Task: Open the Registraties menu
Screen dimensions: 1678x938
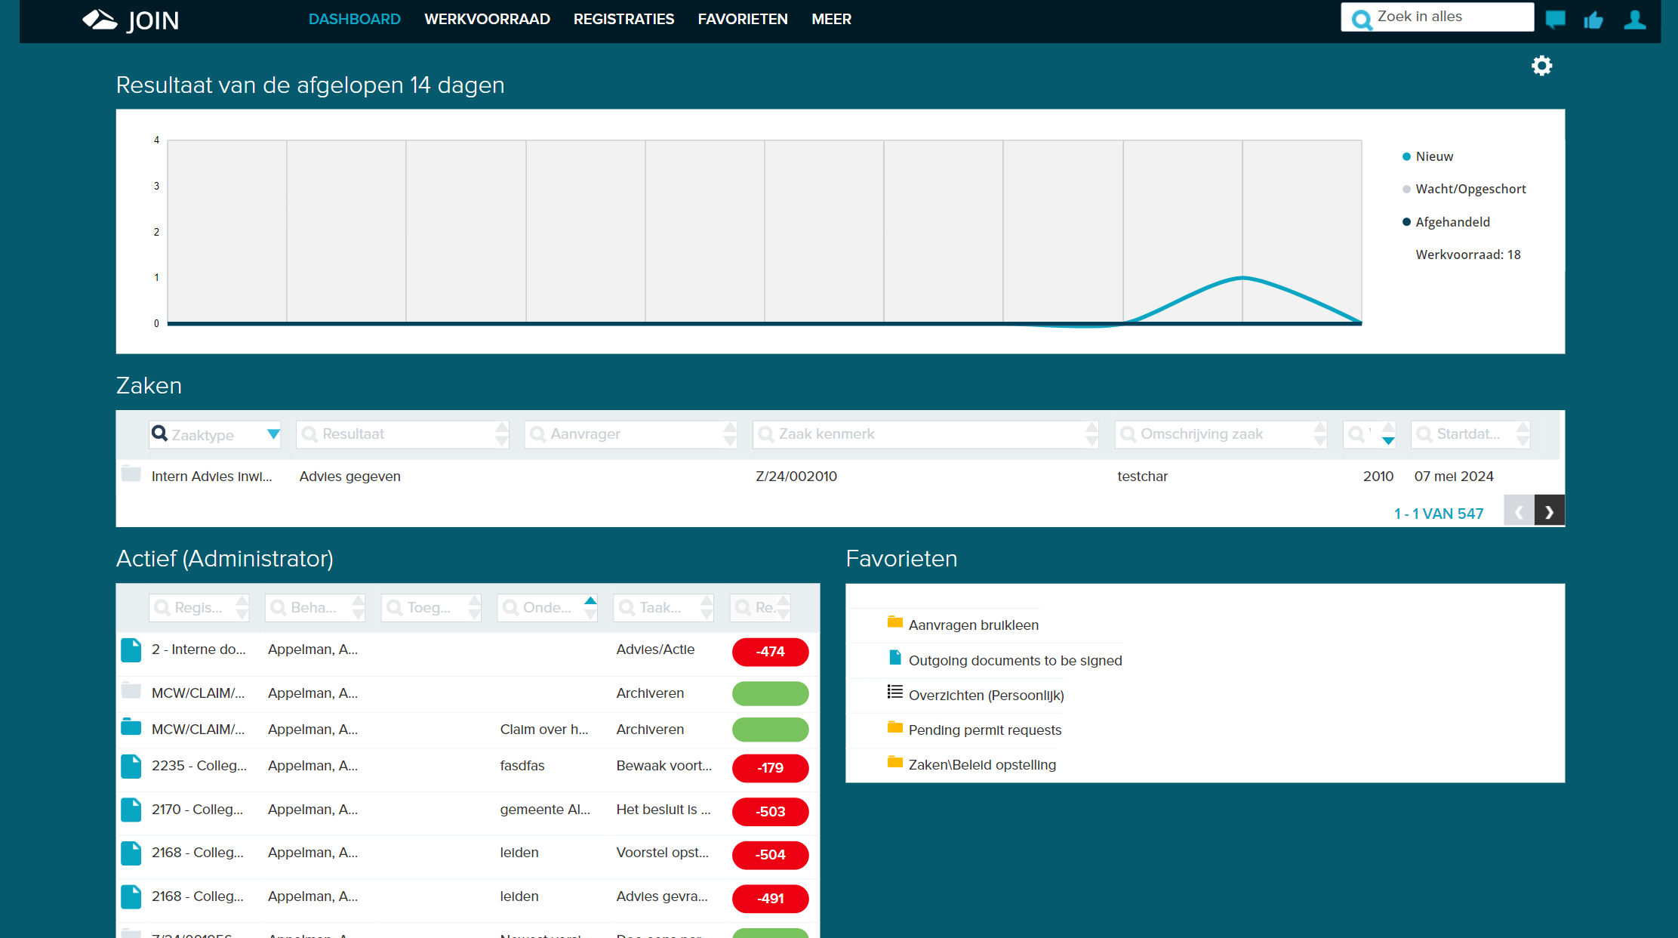Action: pyautogui.click(x=624, y=20)
